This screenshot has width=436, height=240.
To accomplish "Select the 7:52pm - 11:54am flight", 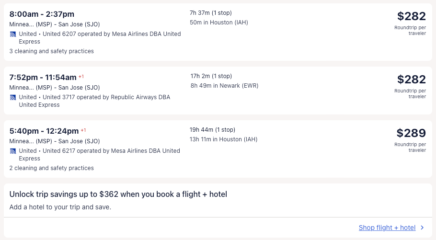I will pos(43,78).
